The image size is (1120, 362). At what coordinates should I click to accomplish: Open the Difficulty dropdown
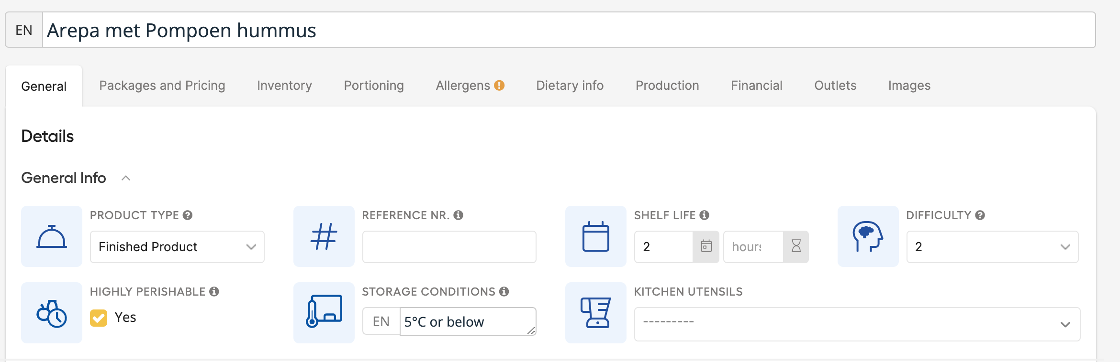pos(993,247)
